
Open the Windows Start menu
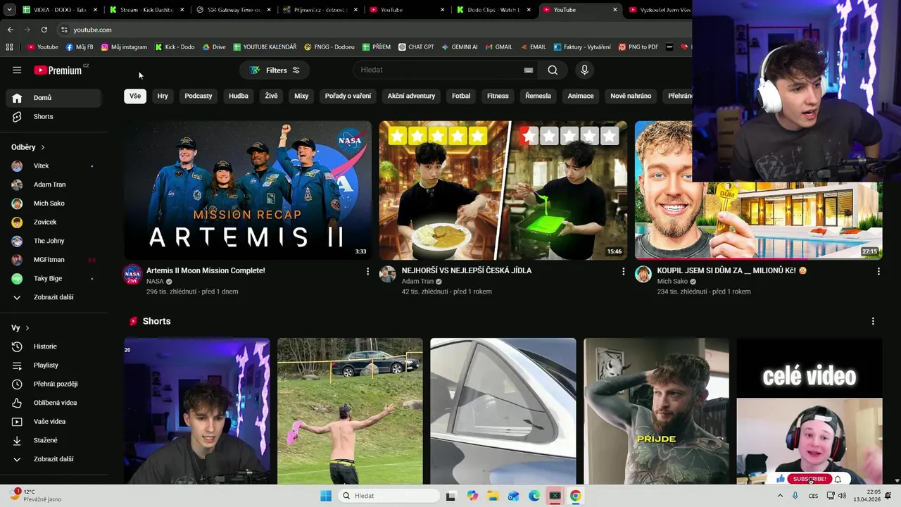[x=326, y=496]
